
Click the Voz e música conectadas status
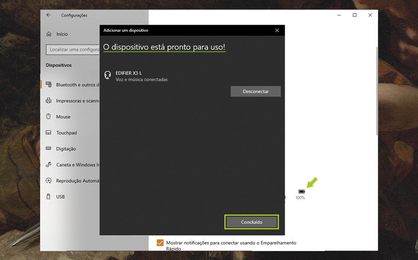click(x=142, y=80)
